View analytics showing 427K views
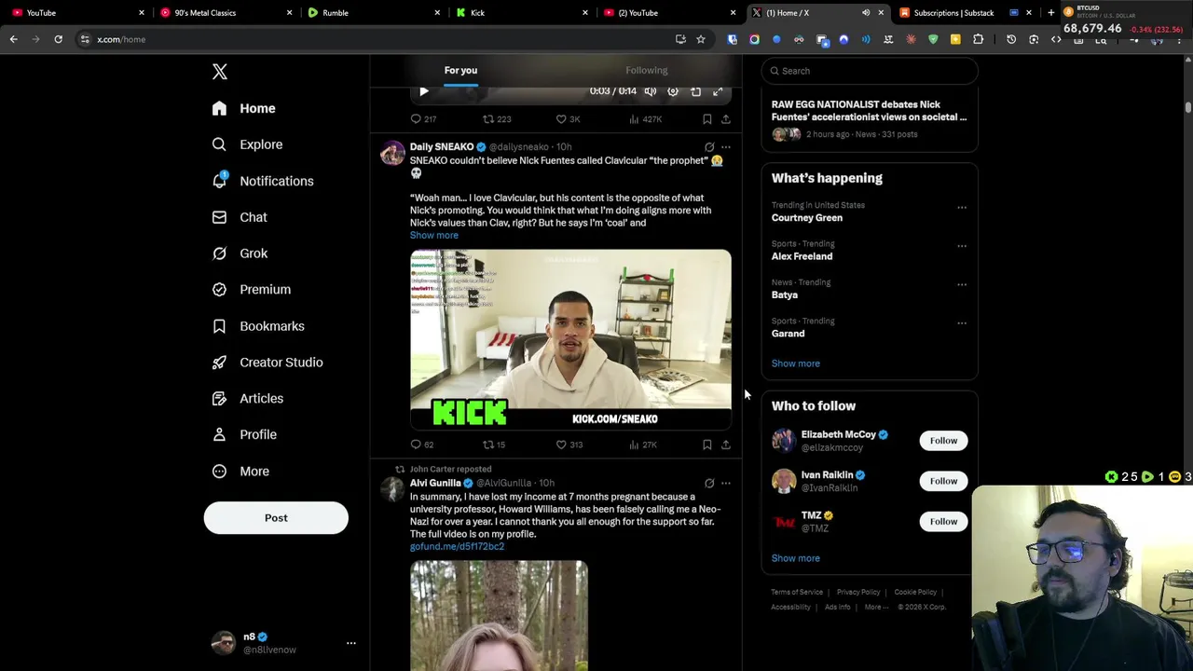The image size is (1193, 671). 645,119
